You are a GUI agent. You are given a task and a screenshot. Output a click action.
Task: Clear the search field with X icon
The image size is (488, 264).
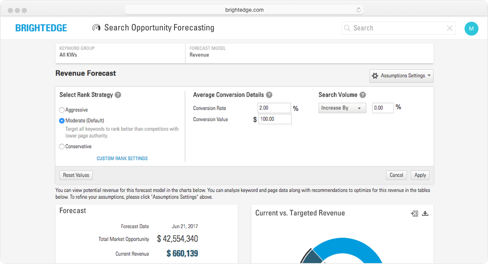450,28
